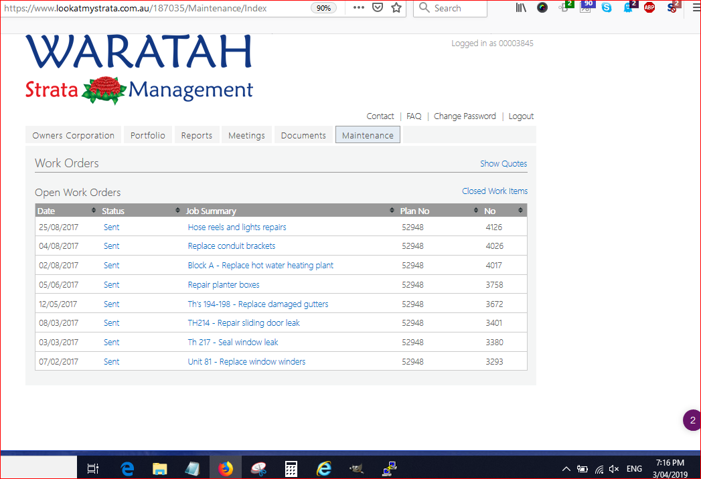
Task: Click into the browser Search box
Action: (x=451, y=8)
